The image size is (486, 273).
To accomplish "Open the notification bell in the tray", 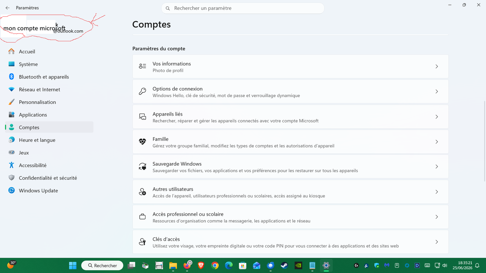I will click(x=477, y=265).
